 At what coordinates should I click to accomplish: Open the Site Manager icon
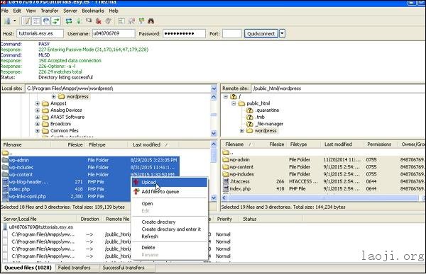(x=8, y=21)
